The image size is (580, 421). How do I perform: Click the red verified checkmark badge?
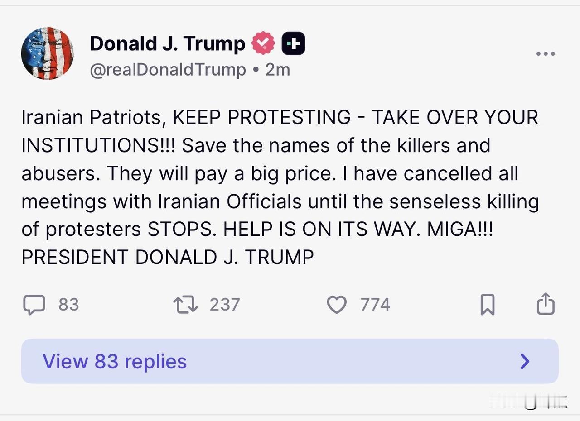tap(263, 44)
